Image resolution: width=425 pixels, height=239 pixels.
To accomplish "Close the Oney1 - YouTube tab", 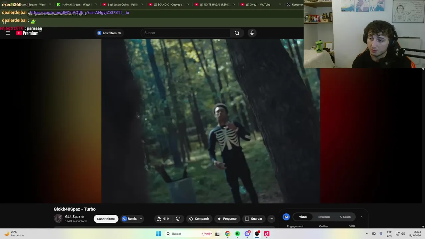I will [280, 5].
